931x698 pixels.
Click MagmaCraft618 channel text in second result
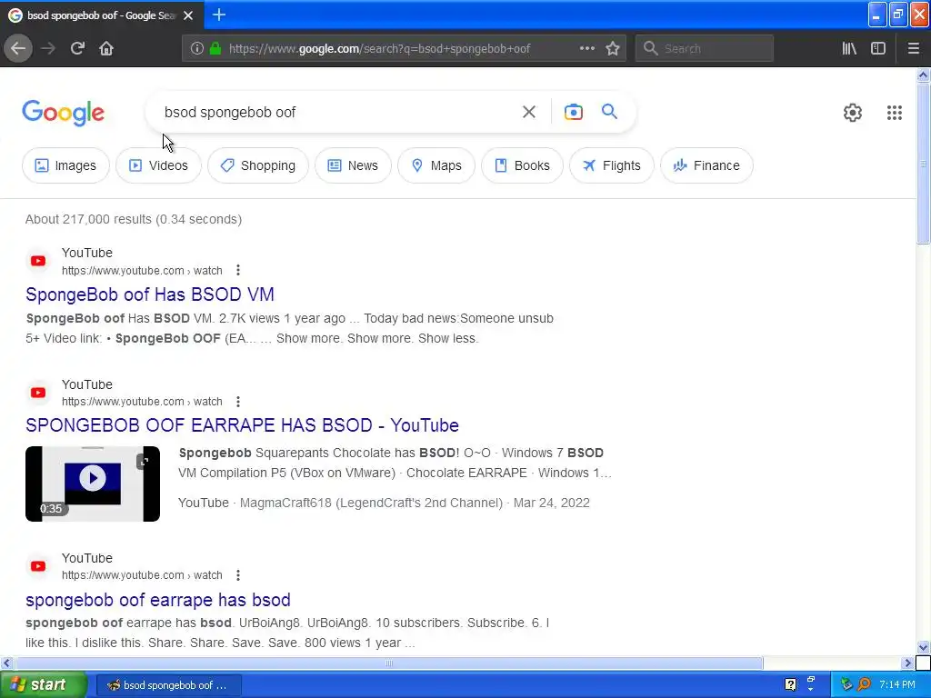[x=371, y=503]
